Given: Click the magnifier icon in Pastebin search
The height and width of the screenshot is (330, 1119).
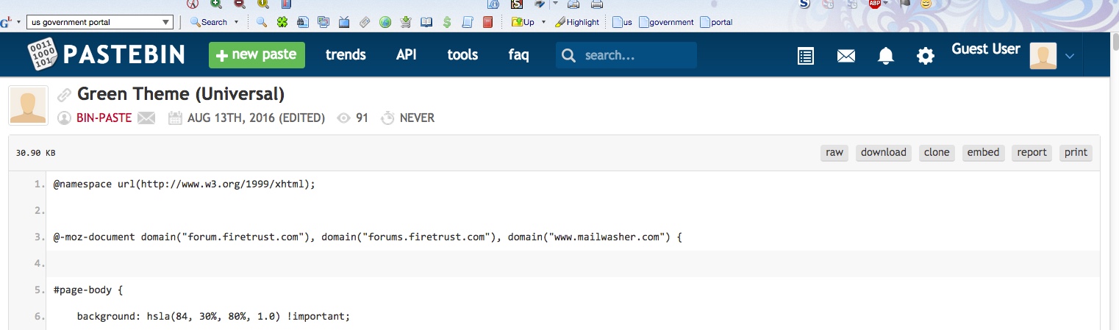Looking at the screenshot, I should [568, 55].
